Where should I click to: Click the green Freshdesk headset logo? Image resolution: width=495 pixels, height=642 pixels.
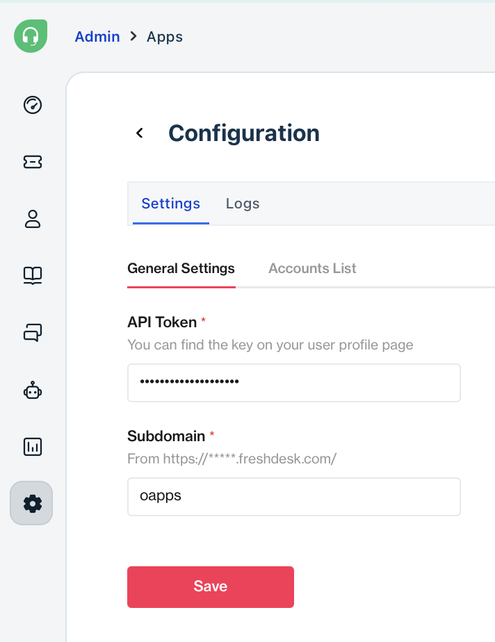pos(31,36)
